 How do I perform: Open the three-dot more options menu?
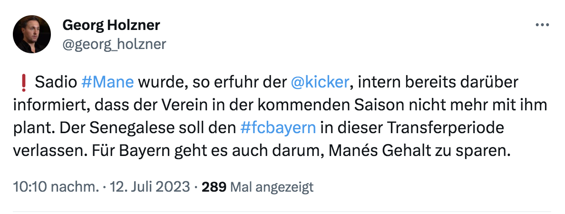click(x=542, y=25)
